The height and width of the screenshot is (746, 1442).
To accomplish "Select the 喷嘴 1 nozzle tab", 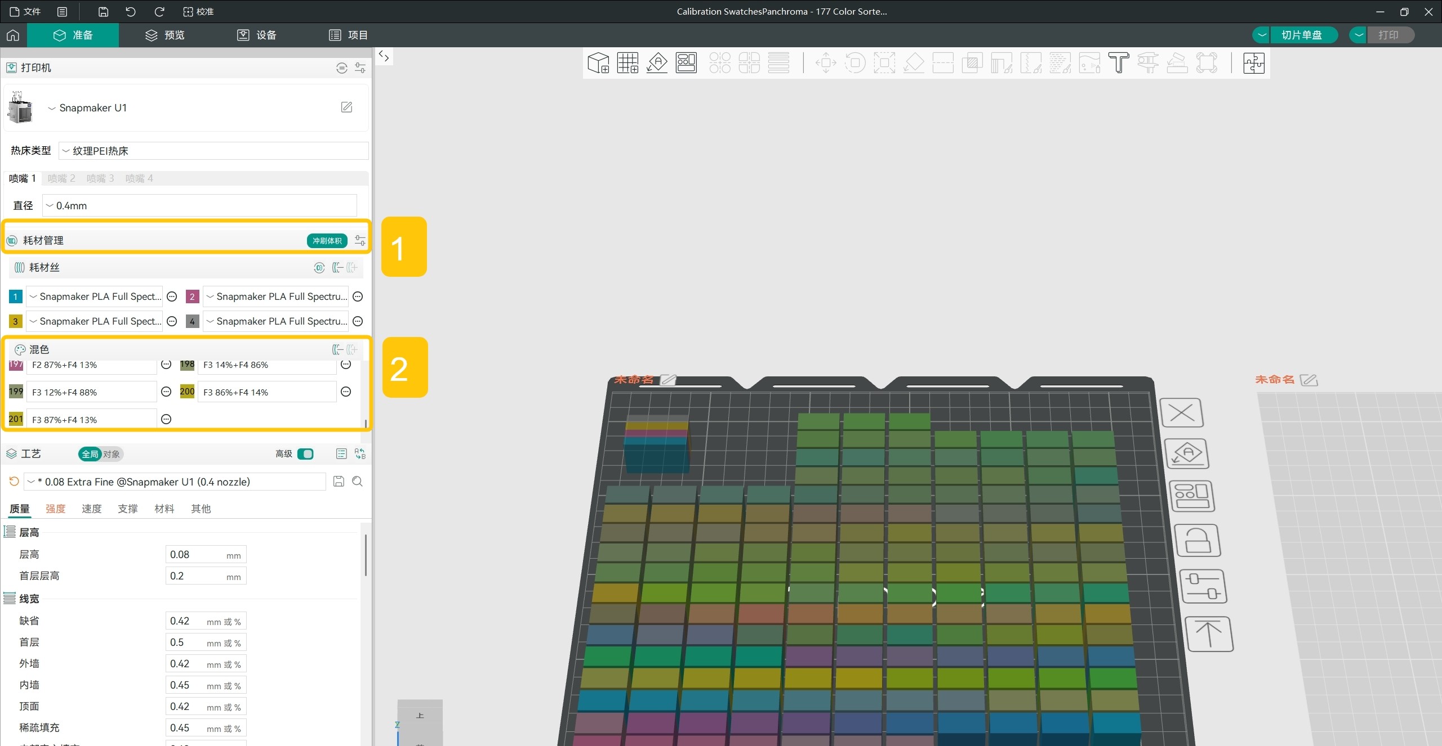I will tap(23, 178).
